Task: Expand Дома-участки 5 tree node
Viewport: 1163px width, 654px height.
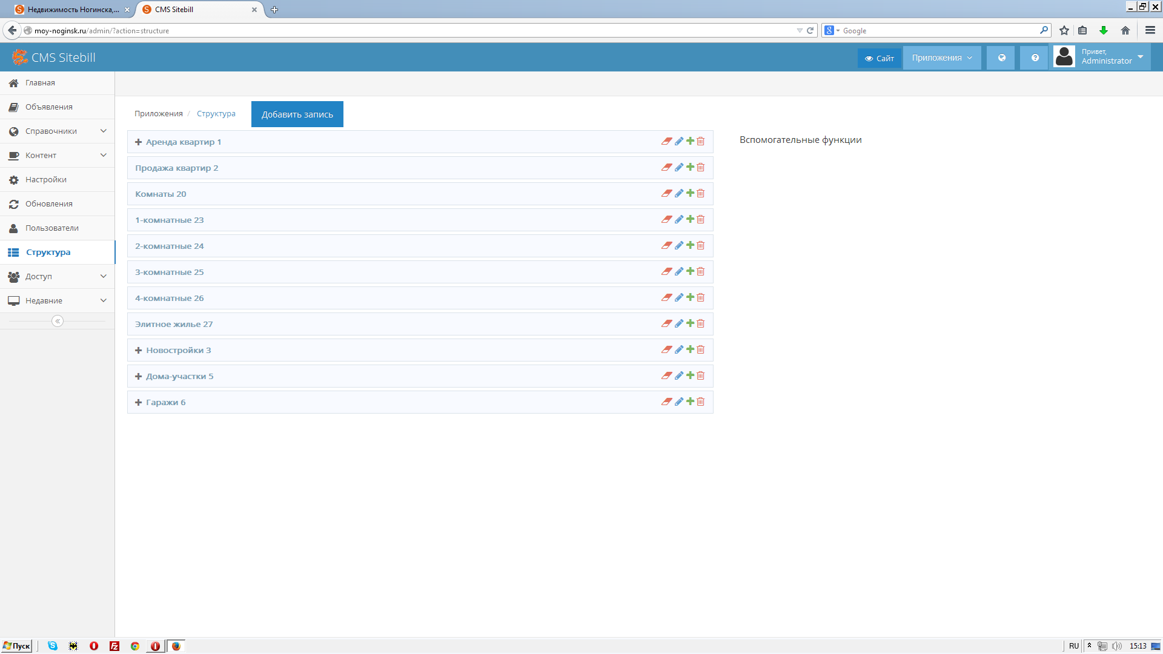Action: pos(138,377)
